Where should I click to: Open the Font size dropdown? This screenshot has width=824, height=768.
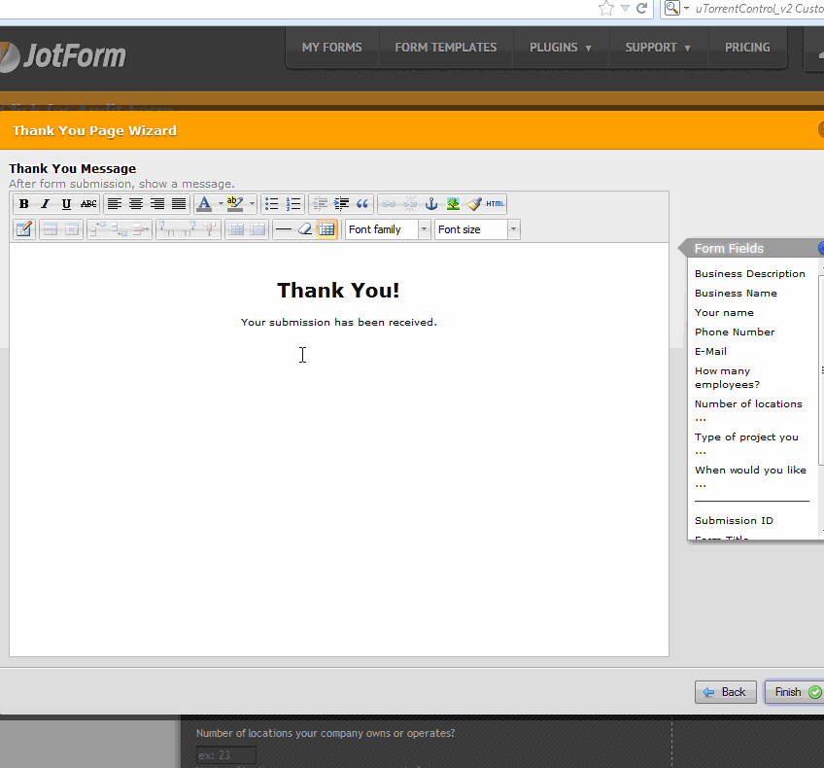[x=512, y=229]
